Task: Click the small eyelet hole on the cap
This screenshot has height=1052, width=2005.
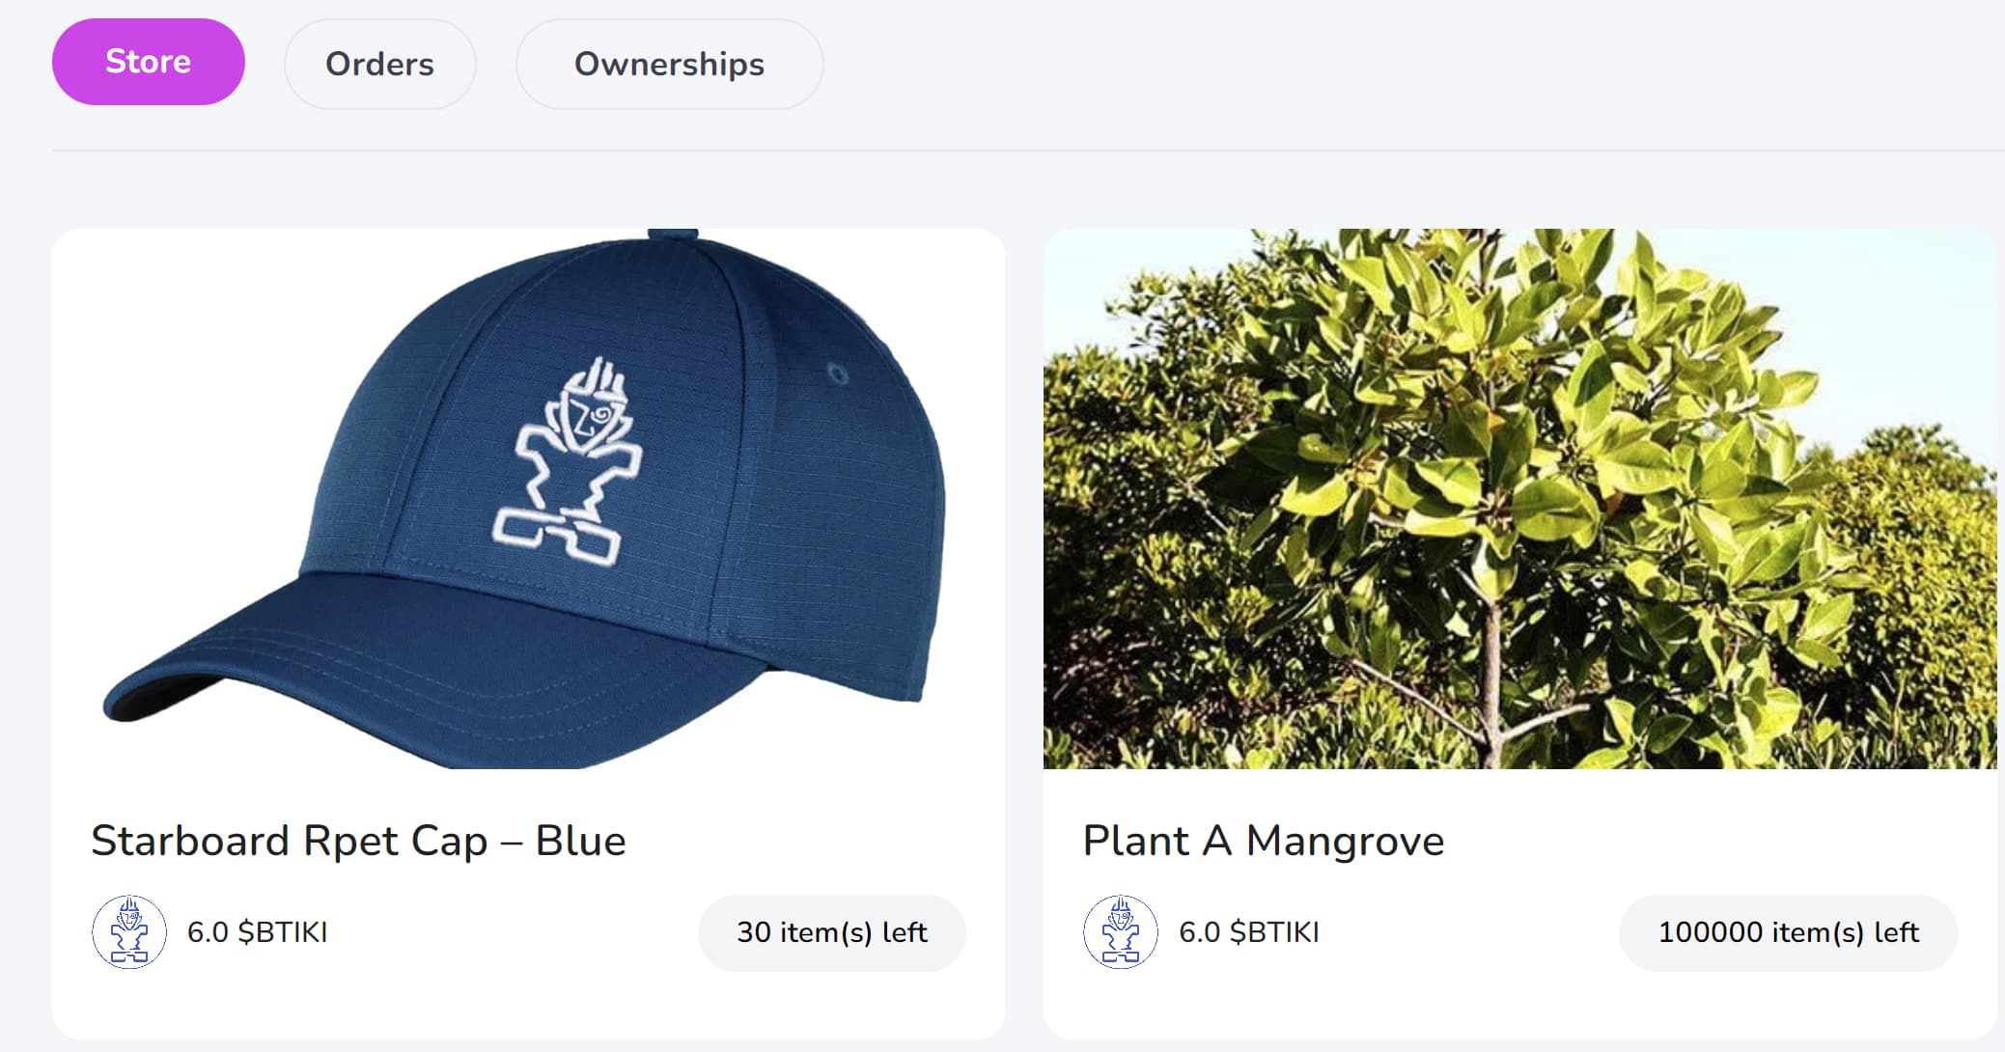Action: 838,374
